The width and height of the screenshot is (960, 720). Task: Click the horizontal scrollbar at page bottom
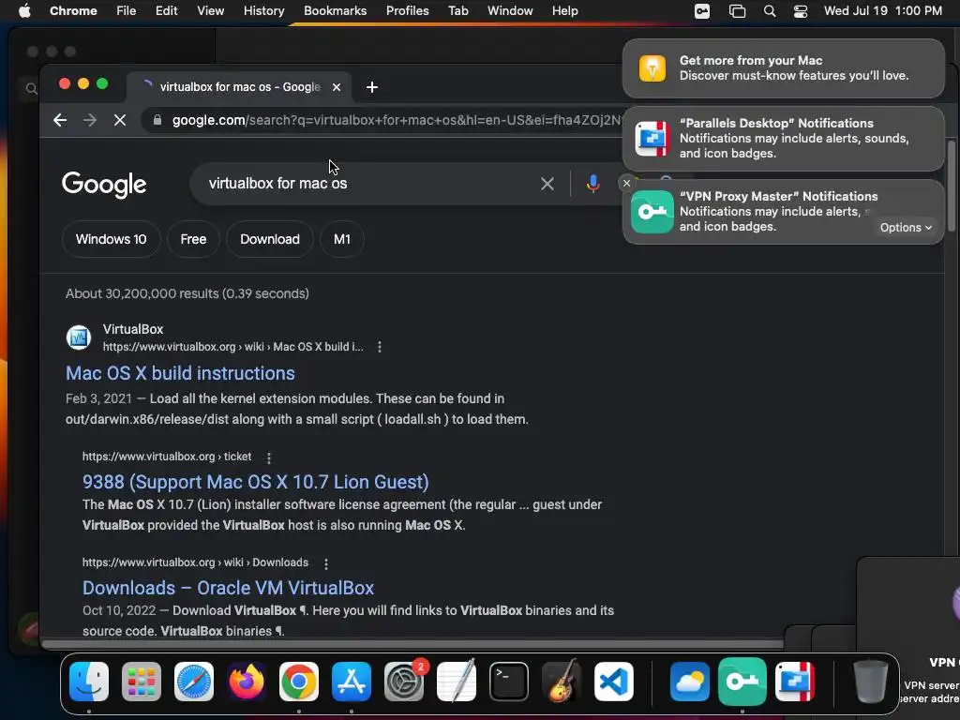(x=412, y=643)
